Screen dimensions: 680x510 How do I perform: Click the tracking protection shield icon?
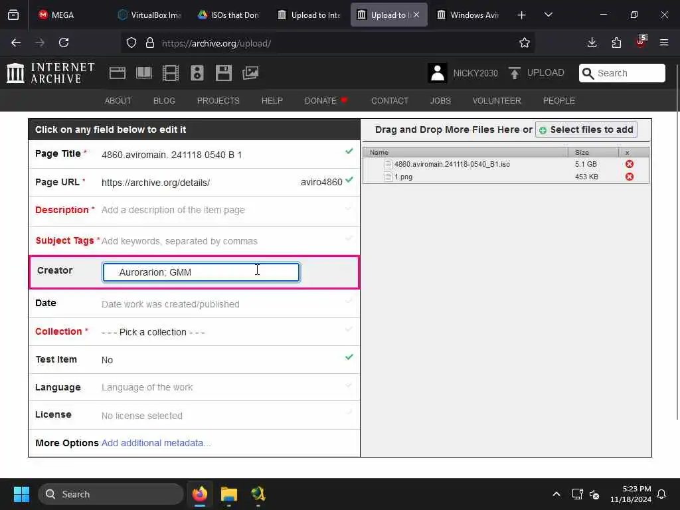(131, 42)
